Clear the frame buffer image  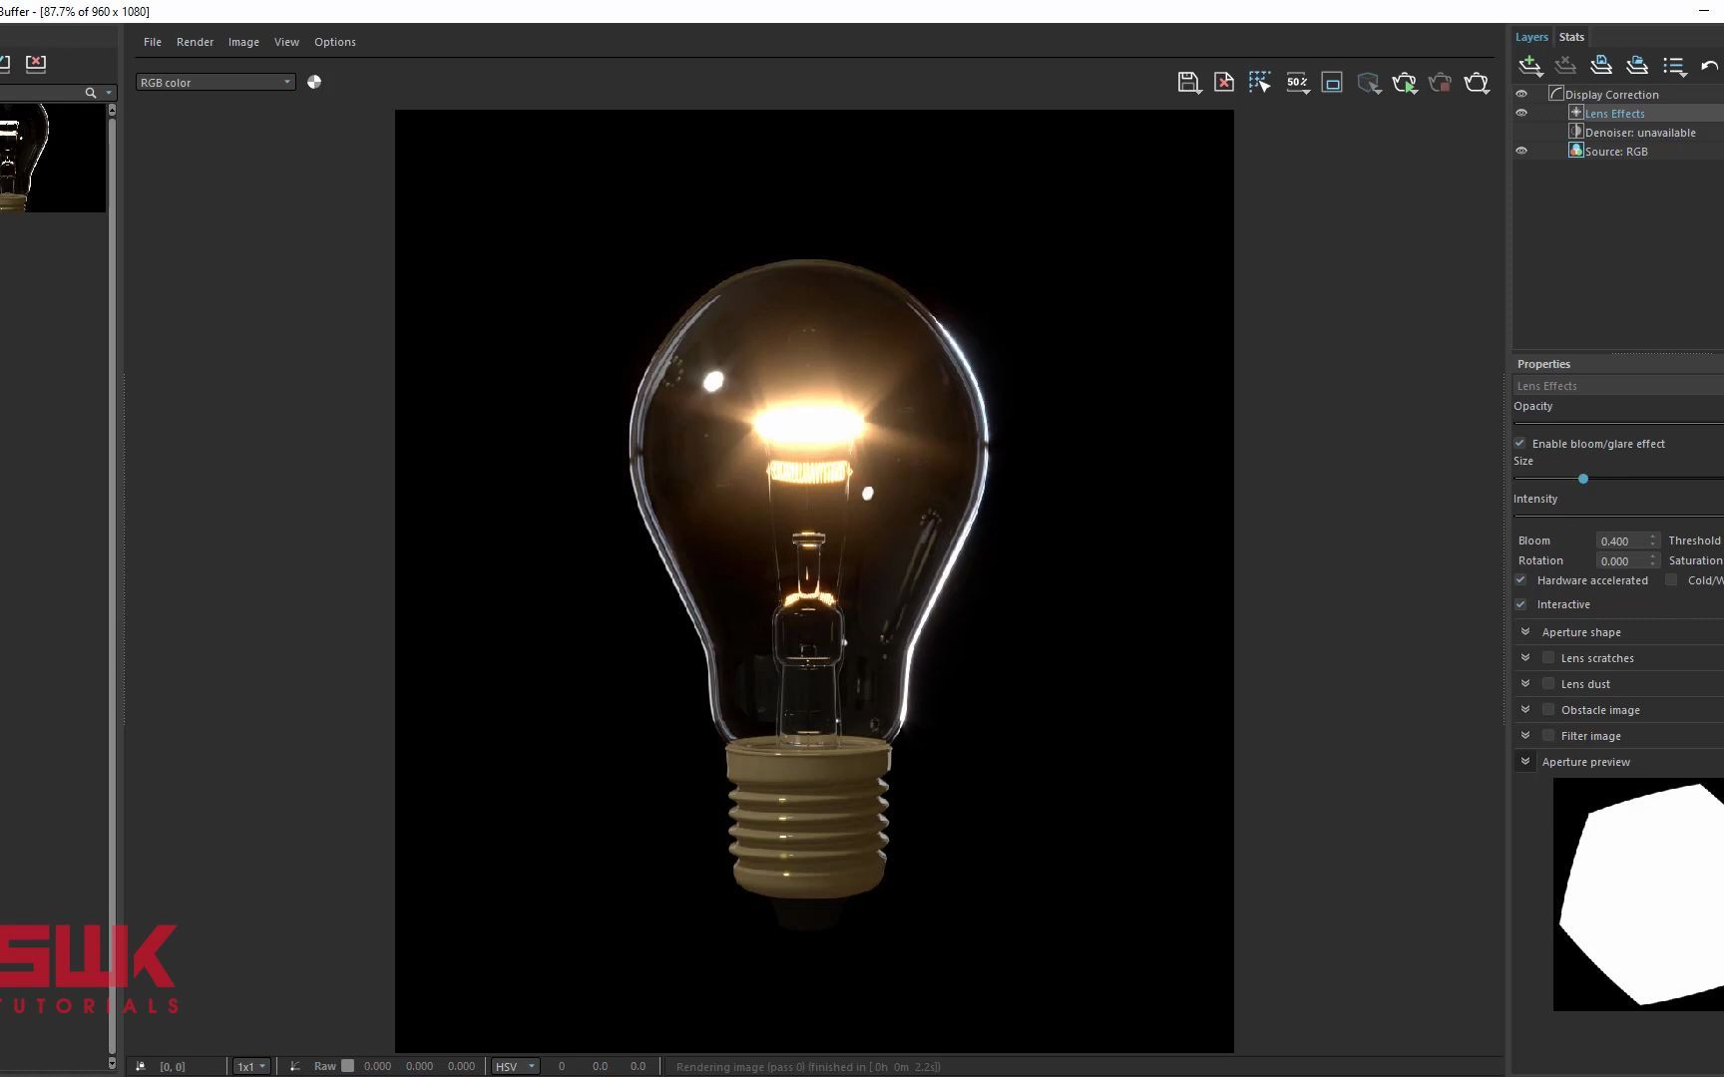1223,83
